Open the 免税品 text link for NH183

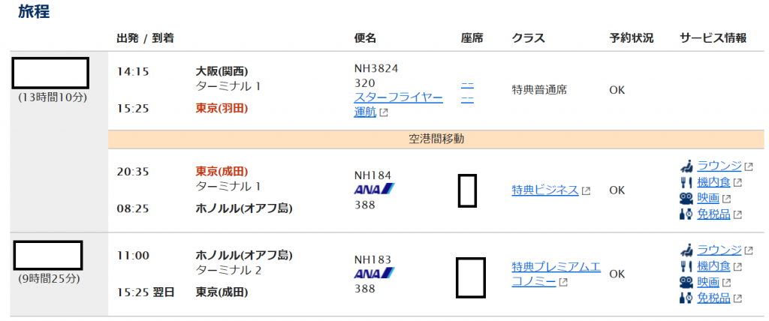point(713,298)
